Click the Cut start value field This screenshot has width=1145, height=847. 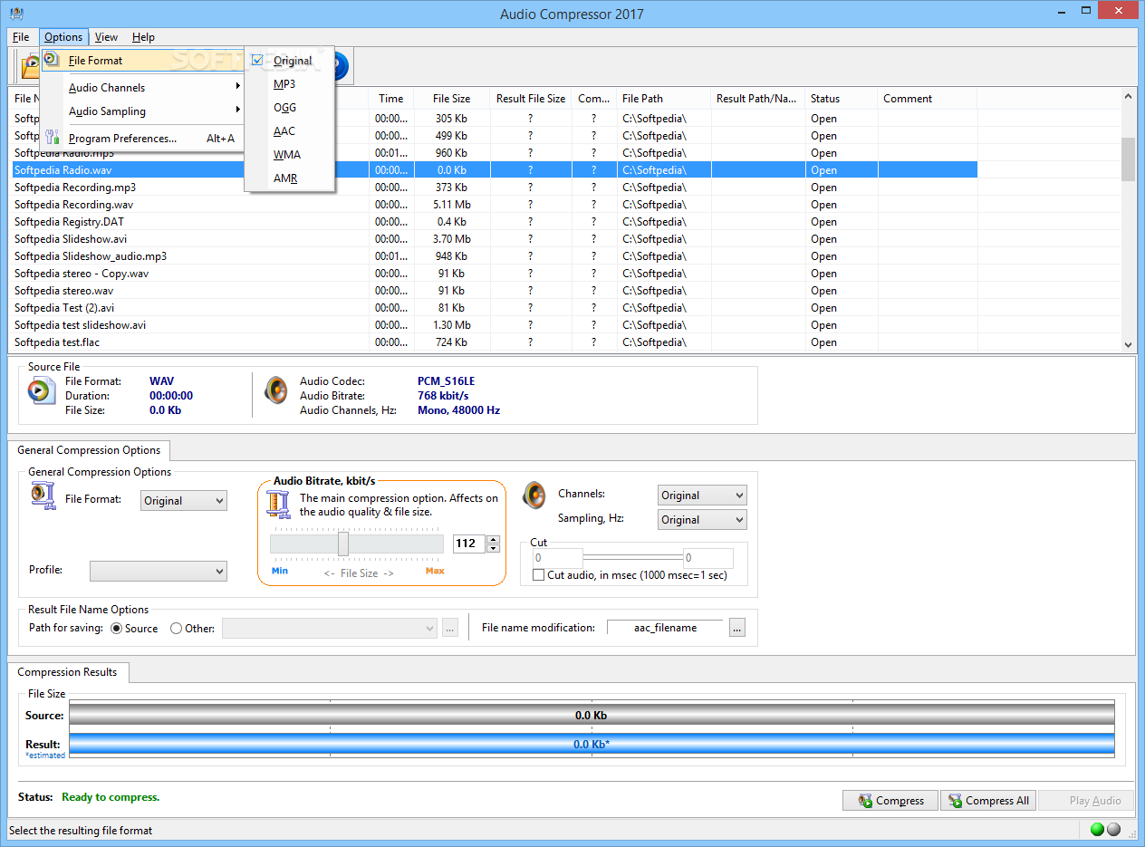point(557,558)
